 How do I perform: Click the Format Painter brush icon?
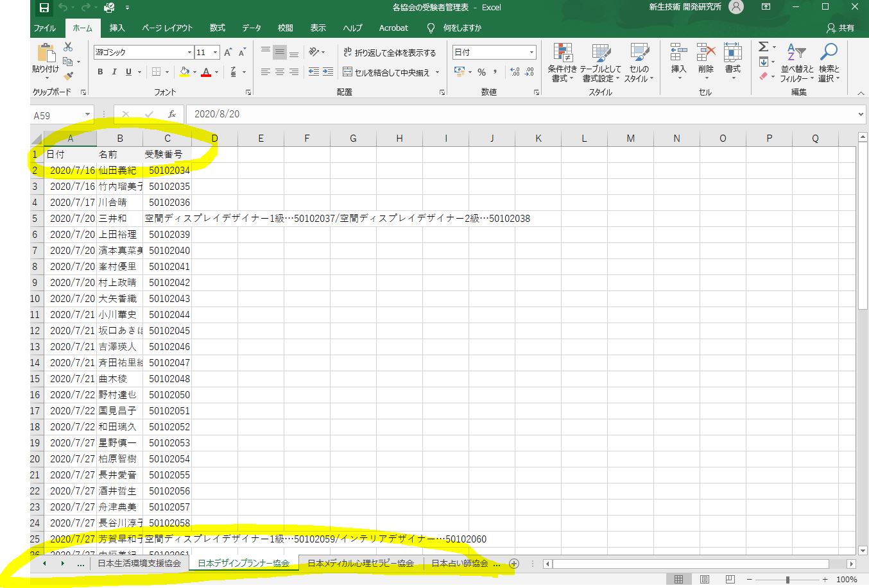coord(69,76)
